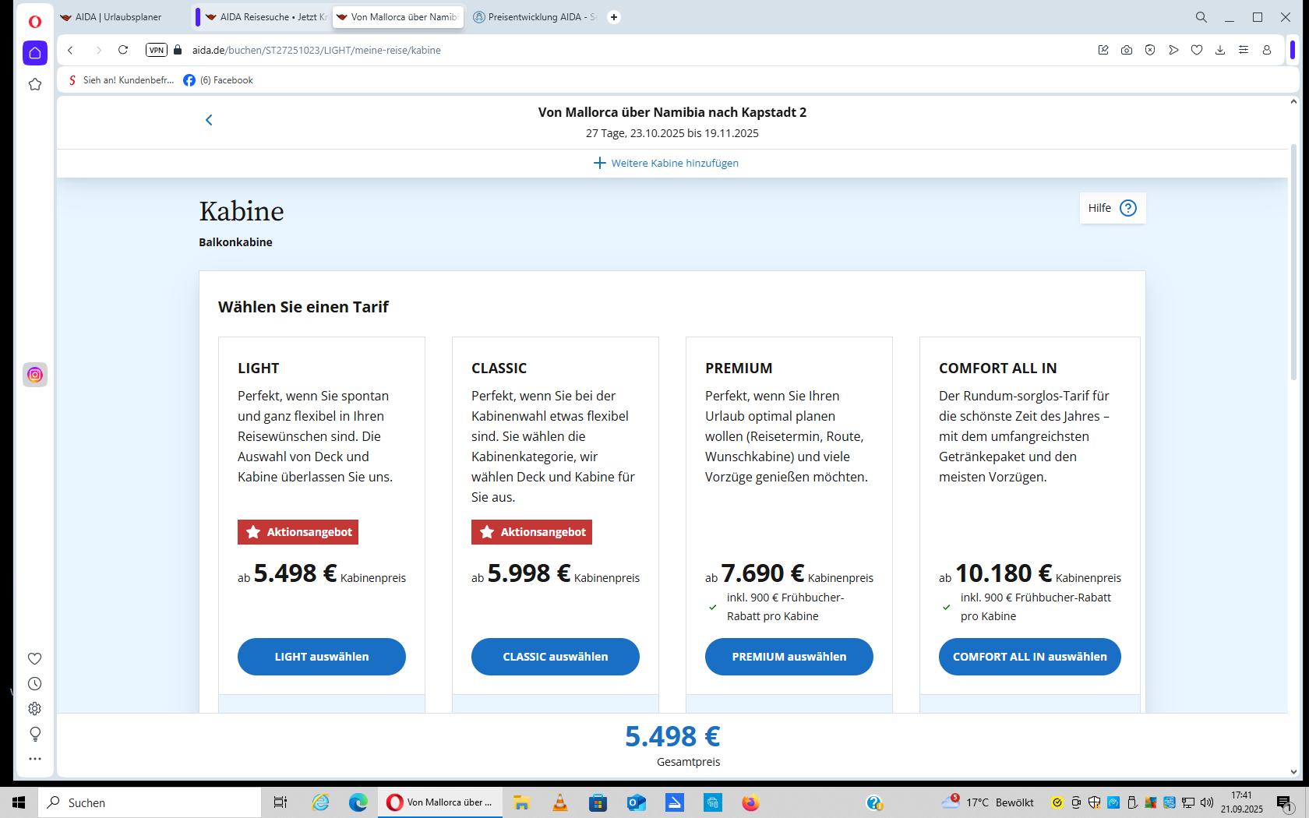Toggle the VPN badge in address bar
This screenshot has height=818, width=1309.
pos(157,50)
